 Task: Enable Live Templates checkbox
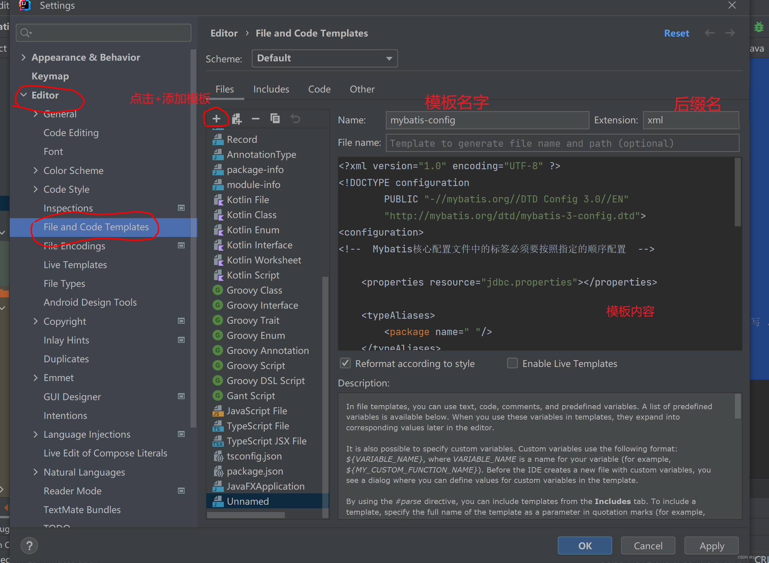tap(512, 363)
